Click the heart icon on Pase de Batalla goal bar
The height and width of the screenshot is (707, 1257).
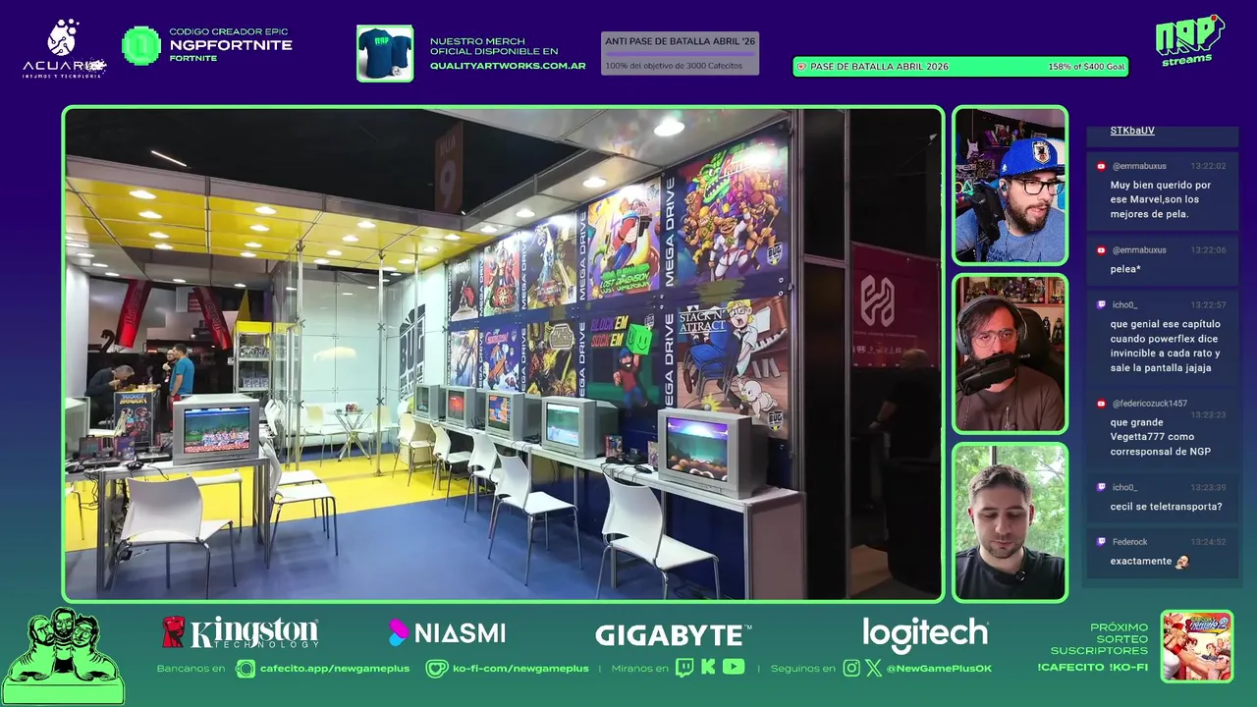(801, 67)
